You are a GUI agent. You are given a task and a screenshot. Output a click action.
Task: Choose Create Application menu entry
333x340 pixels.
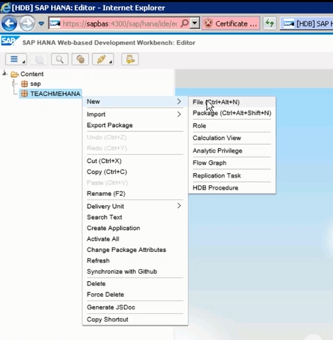click(x=135, y=228)
